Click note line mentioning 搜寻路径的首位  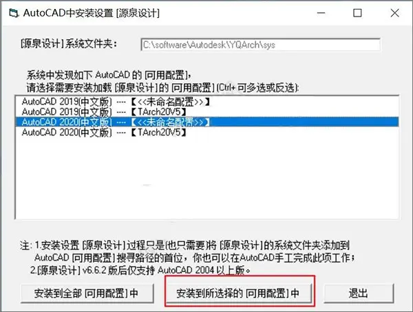[x=195, y=258]
